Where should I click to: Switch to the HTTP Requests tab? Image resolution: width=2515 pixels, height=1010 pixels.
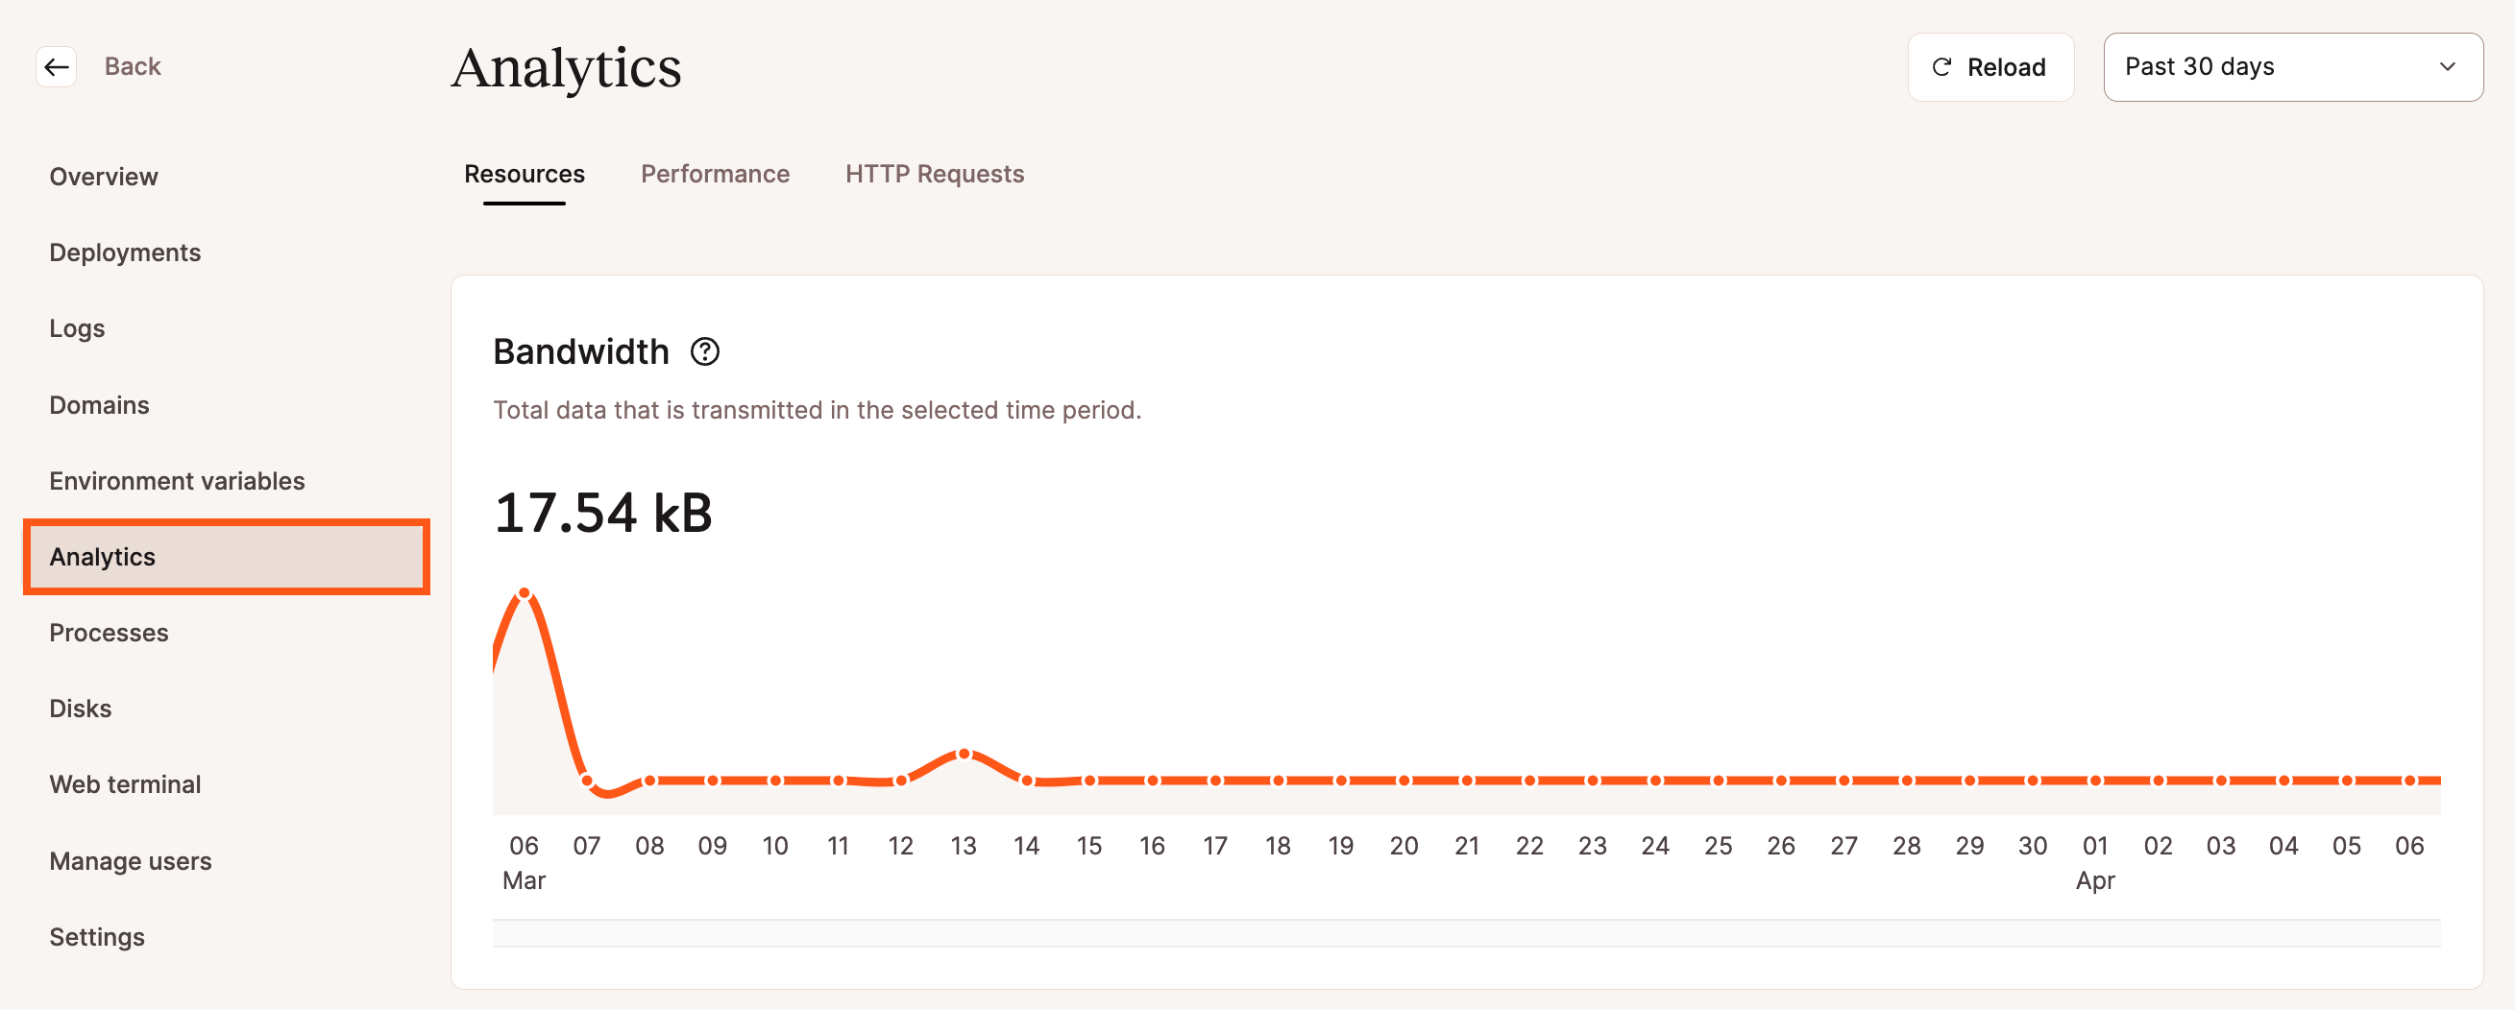click(935, 173)
